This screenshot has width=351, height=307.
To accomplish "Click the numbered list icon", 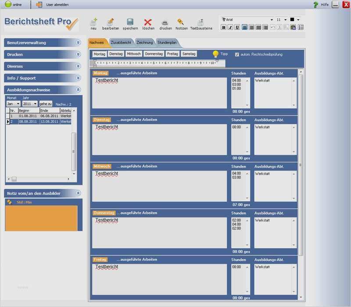I will (x=301, y=27).
